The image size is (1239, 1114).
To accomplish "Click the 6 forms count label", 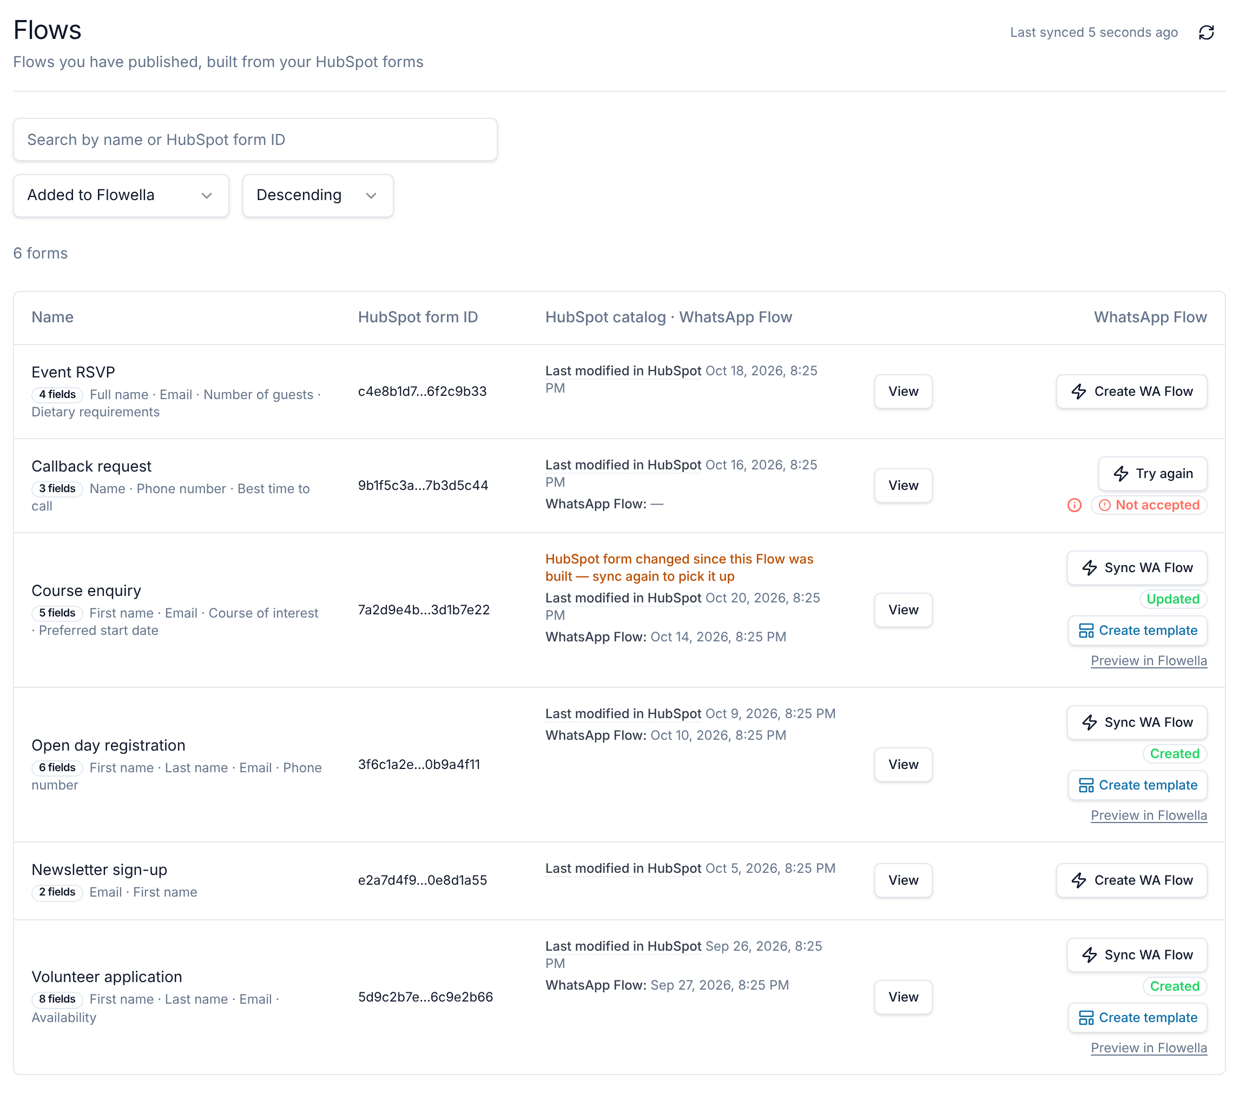I will [41, 254].
